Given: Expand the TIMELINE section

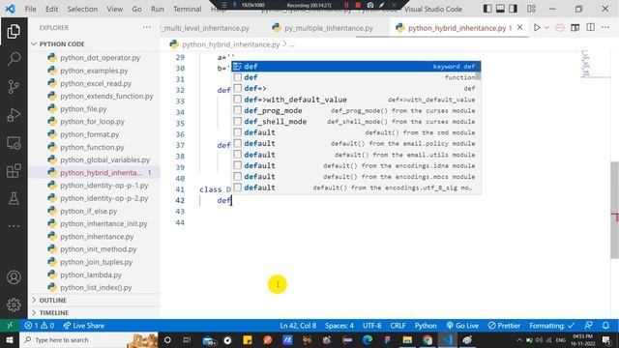Looking at the screenshot, I should pos(95,312).
